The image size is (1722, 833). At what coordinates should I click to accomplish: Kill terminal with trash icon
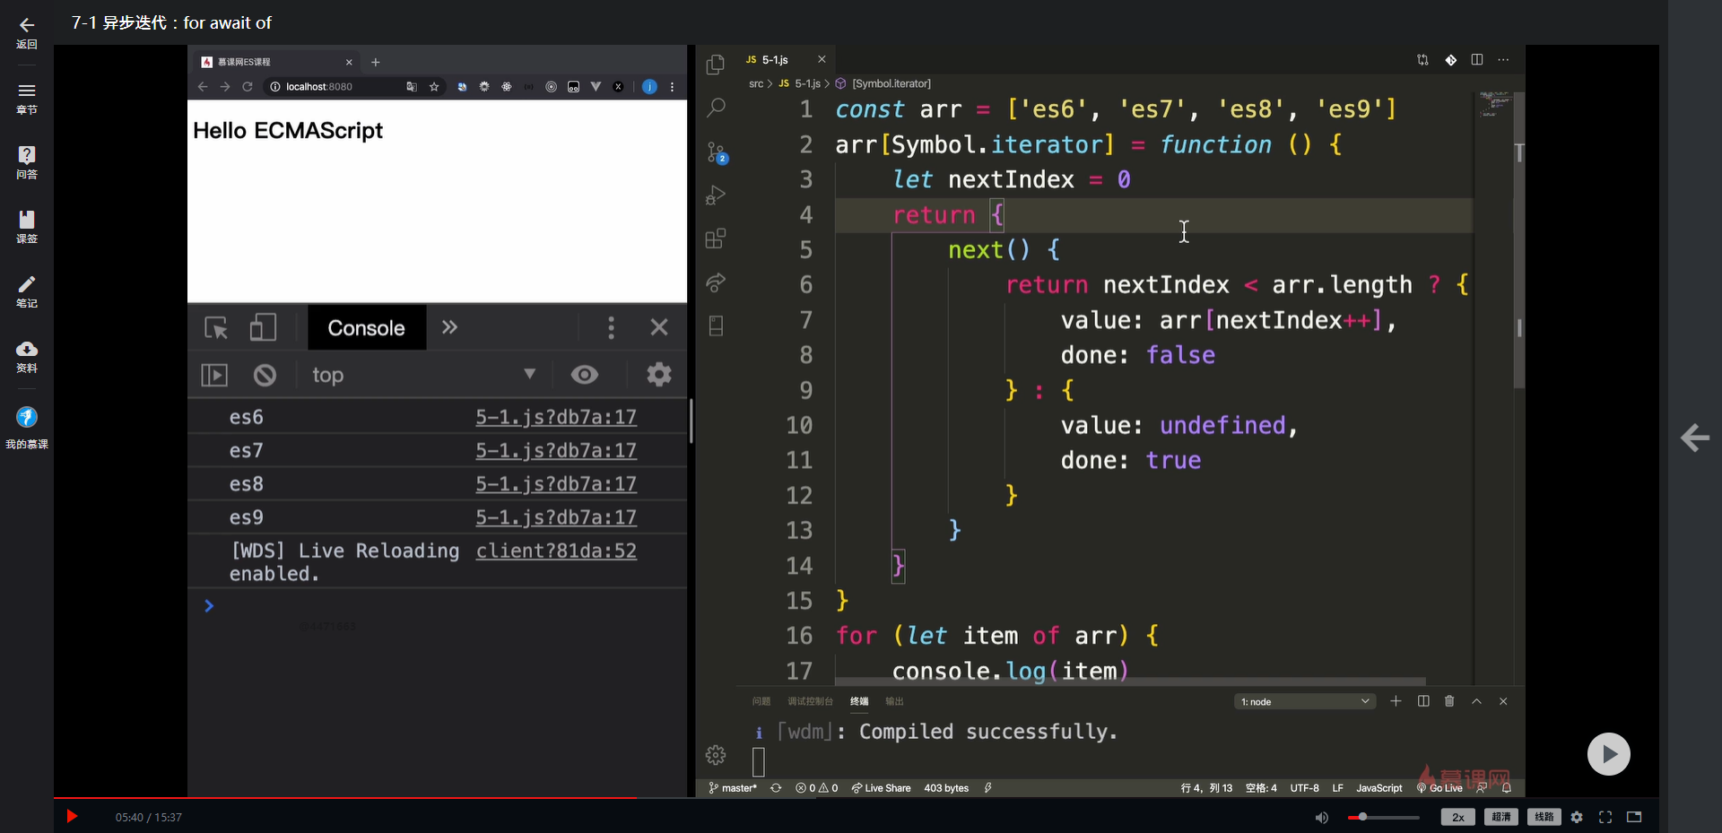pos(1449,701)
